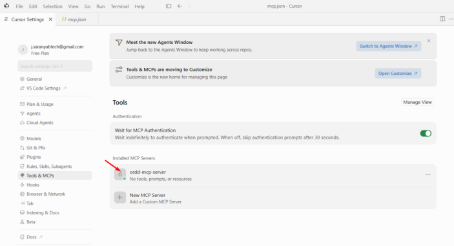This screenshot has height=246, width=454.
Task: Open the File menu
Action: click(x=19, y=6)
